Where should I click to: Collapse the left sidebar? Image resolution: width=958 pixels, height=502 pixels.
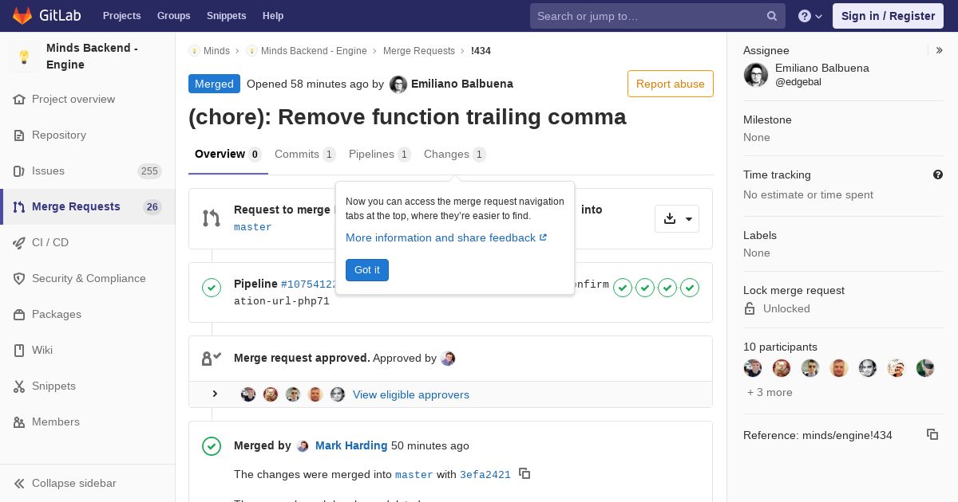(x=74, y=483)
